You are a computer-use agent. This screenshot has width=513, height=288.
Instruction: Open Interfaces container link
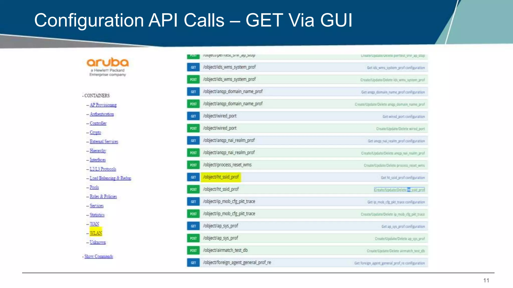coord(98,160)
